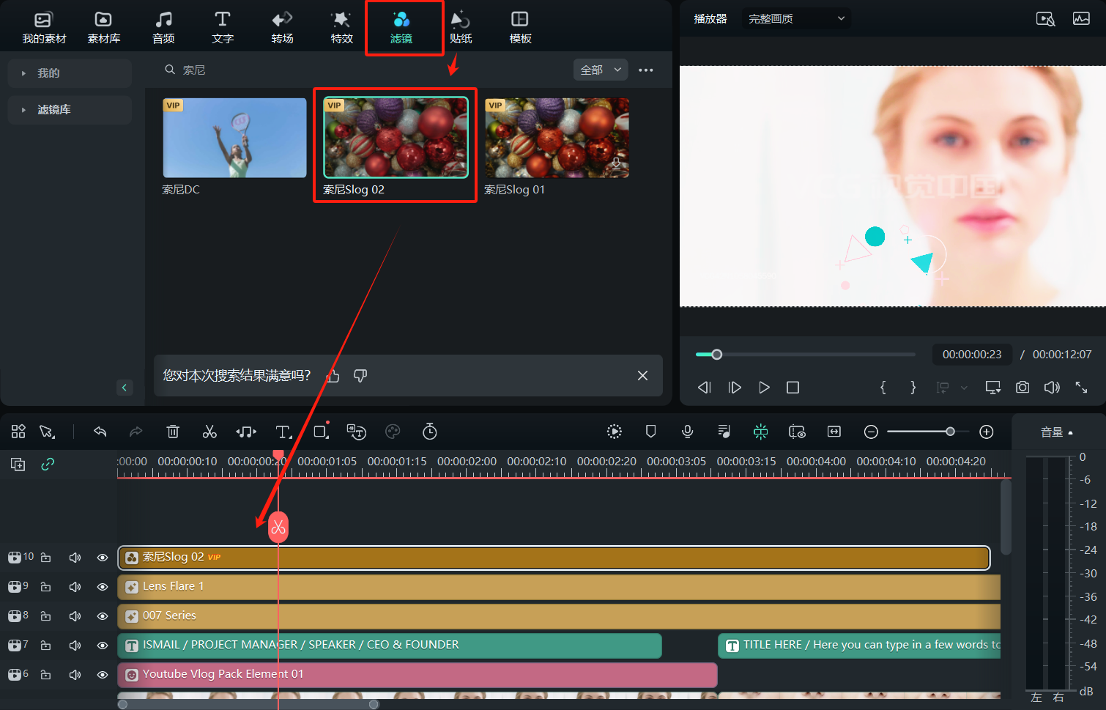This screenshot has height=710, width=1106.
Task: Click the scissors split icon in toolbar
Action: coord(209,432)
